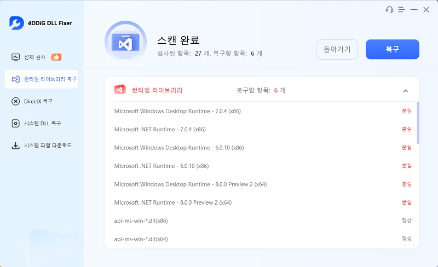Viewport: 438px width, 267px height.
Task: Click the 검사된 항목: 27 개 summary text
Action: point(183,53)
